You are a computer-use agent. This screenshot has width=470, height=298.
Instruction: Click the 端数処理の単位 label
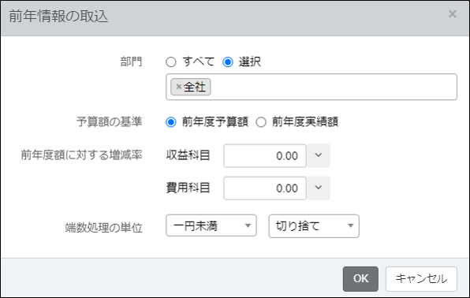click(104, 228)
